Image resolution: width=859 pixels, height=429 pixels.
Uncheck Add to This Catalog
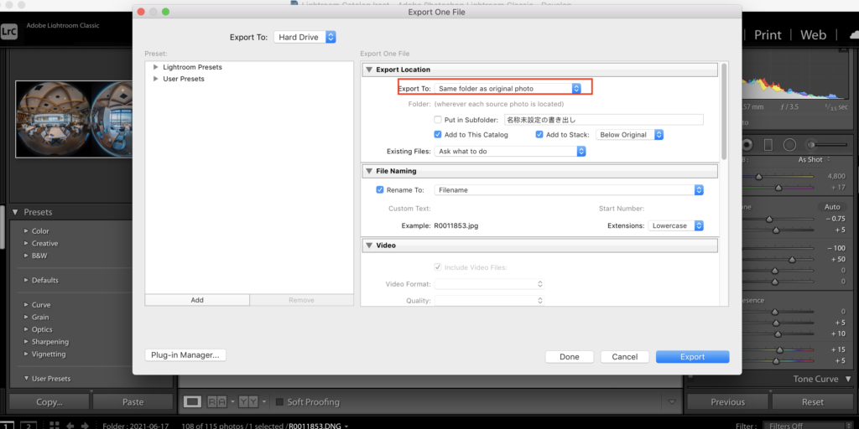[x=438, y=135]
